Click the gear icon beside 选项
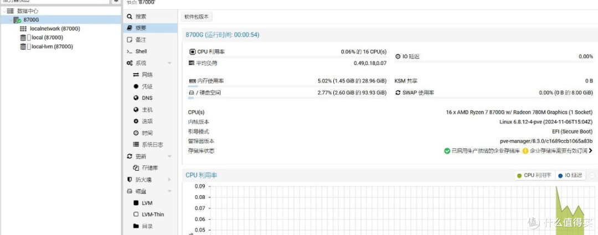Image resolution: width=598 pixels, height=235 pixels. [136, 121]
